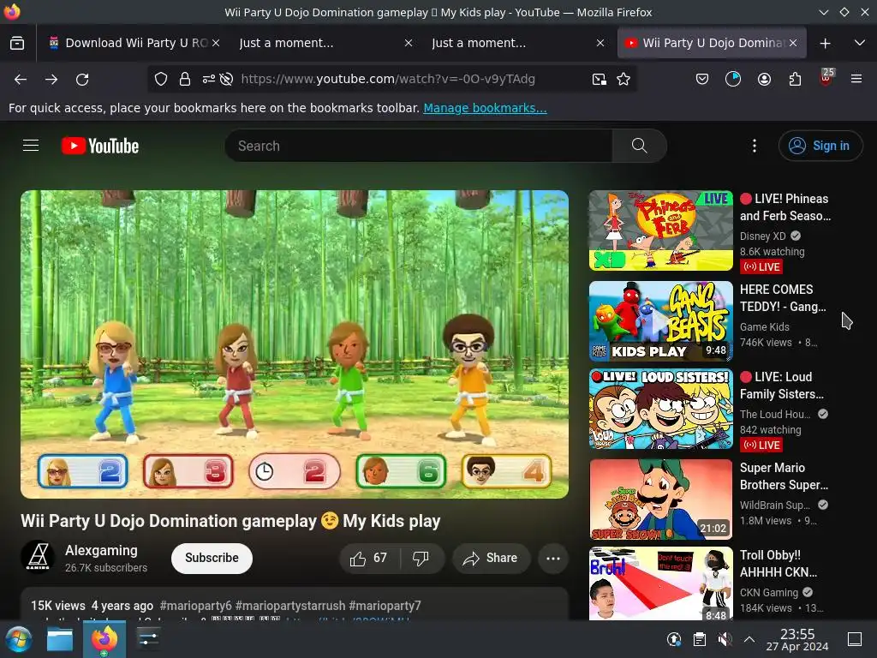Screen dimensions: 877x658
Task: Bookmark this page with the star icon
Action: 623,80
